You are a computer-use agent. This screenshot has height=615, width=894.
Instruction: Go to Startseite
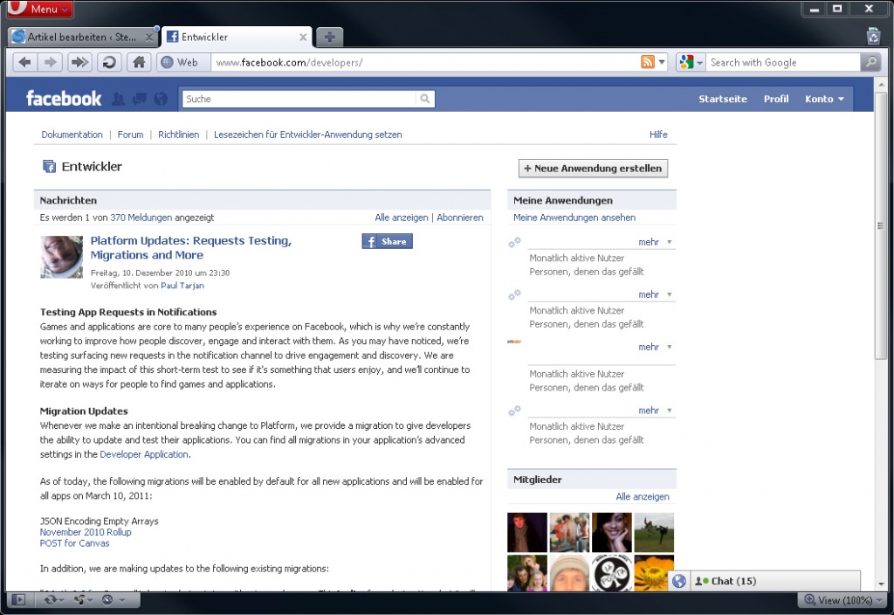(722, 99)
